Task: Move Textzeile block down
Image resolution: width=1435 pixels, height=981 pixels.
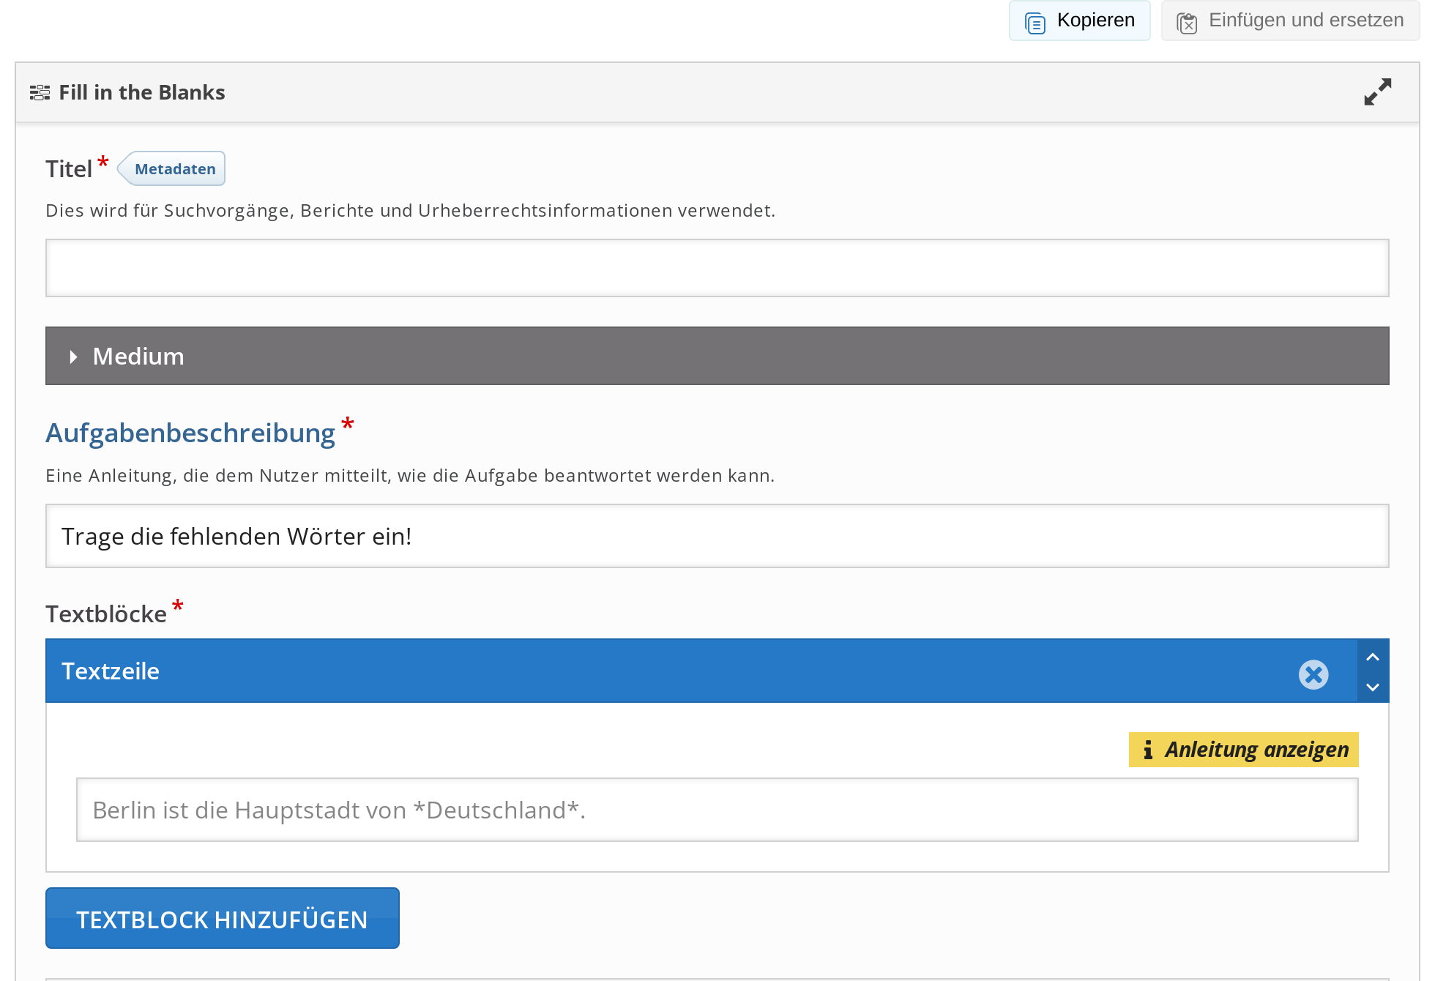Action: tap(1373, 687)
